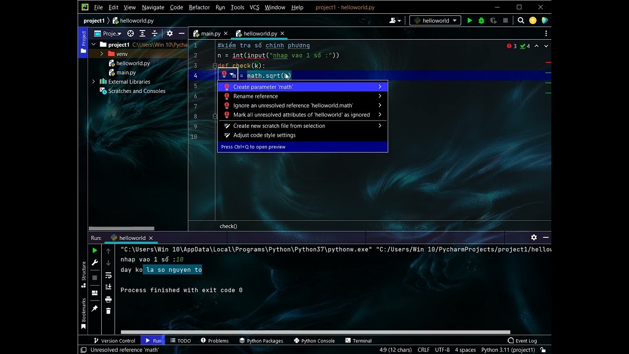Open the Event Log
This screenshot has height=354, width=629.
point(522,341)
